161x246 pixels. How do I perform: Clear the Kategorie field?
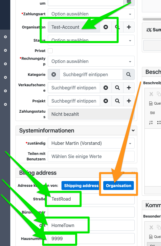tap(54, 74)
